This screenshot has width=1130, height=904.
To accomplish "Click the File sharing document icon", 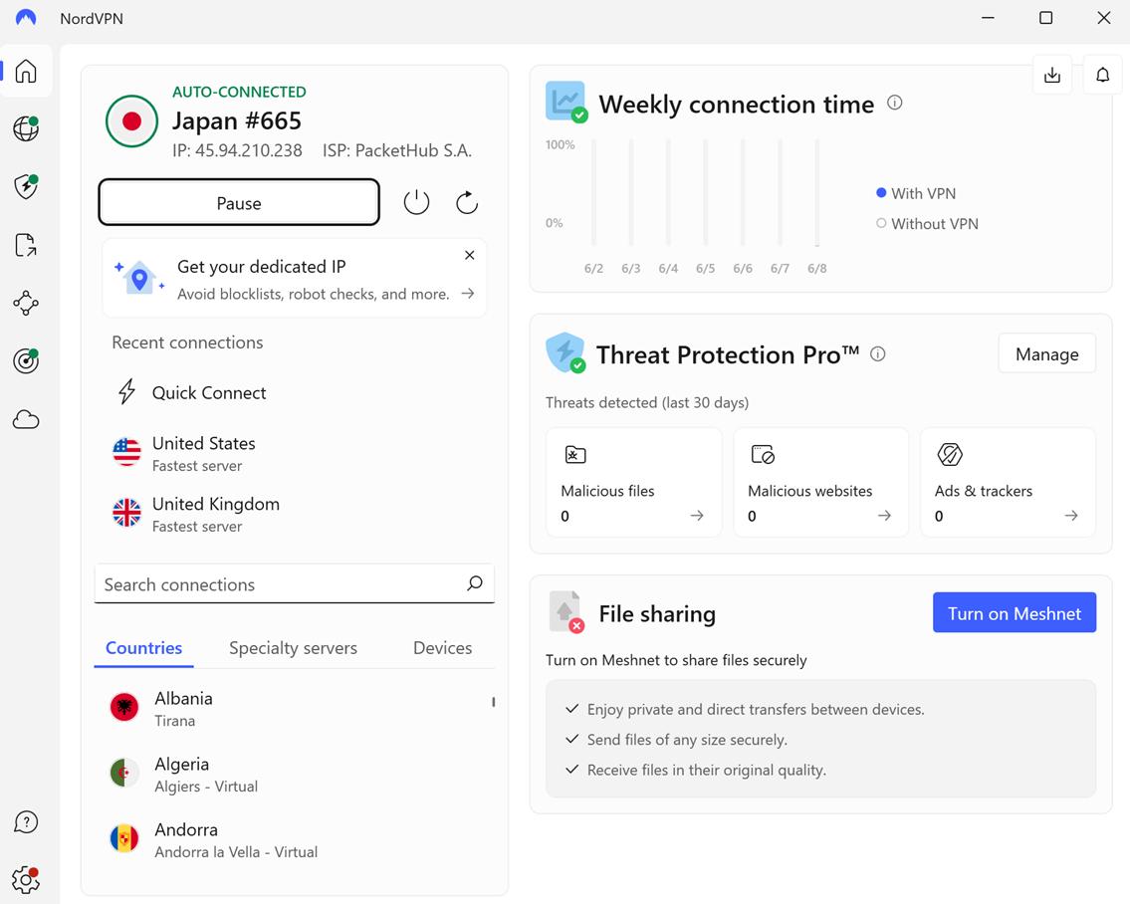I will pyautogui.click(x=565, y=612).
